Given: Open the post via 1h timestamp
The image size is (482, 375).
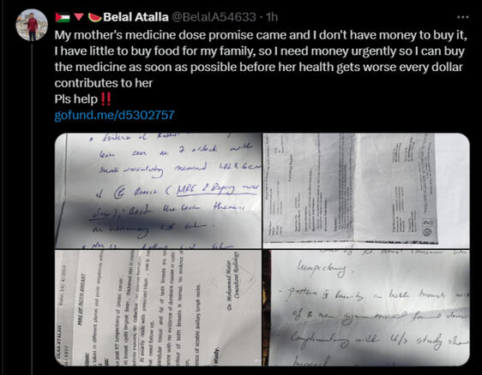Looking at the screenshot, I should coord(272,17).
